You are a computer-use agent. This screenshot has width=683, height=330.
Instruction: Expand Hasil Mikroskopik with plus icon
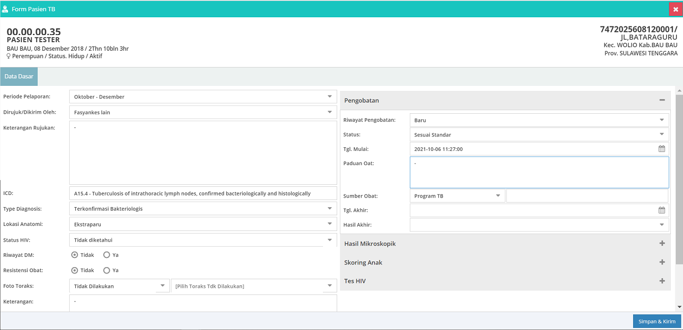coord(662,244)
